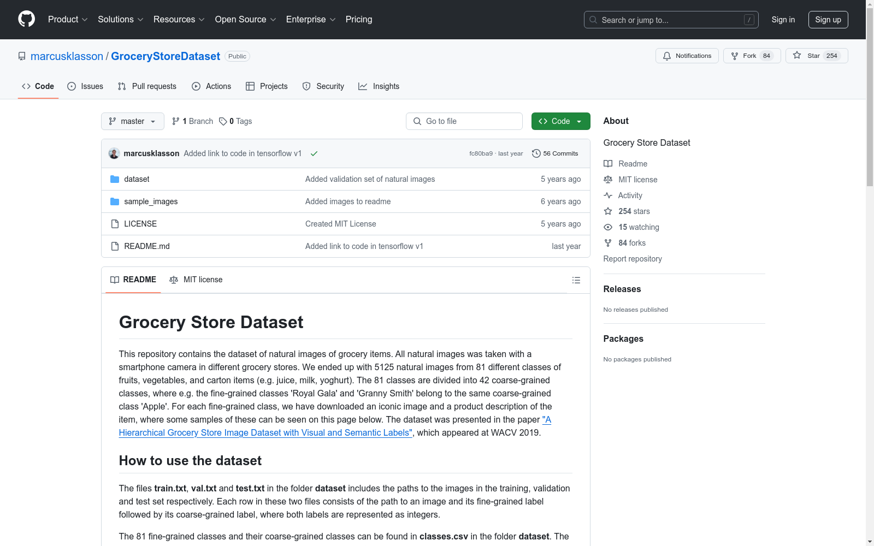
Task: View the green commit status checkmark
Action: pyautogui.click(x=314, y=153)
